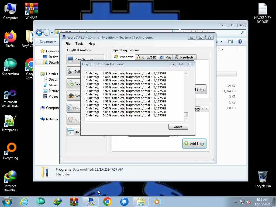This screenshot has height=207, width=276.
Task: Switch to the NeoGrub tab
Action: tap(184, 57)
